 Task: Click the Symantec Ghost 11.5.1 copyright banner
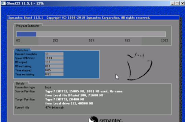tap(93, 18)
